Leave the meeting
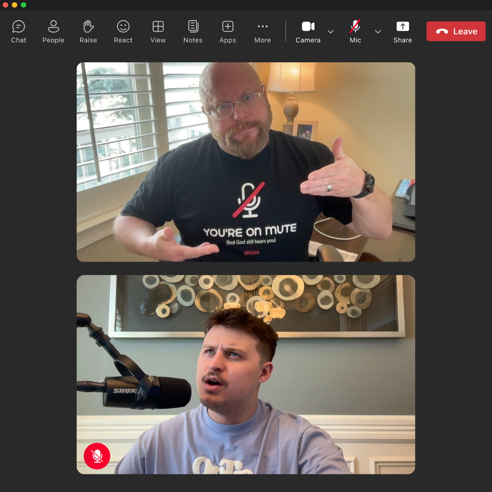 point(456,32)
